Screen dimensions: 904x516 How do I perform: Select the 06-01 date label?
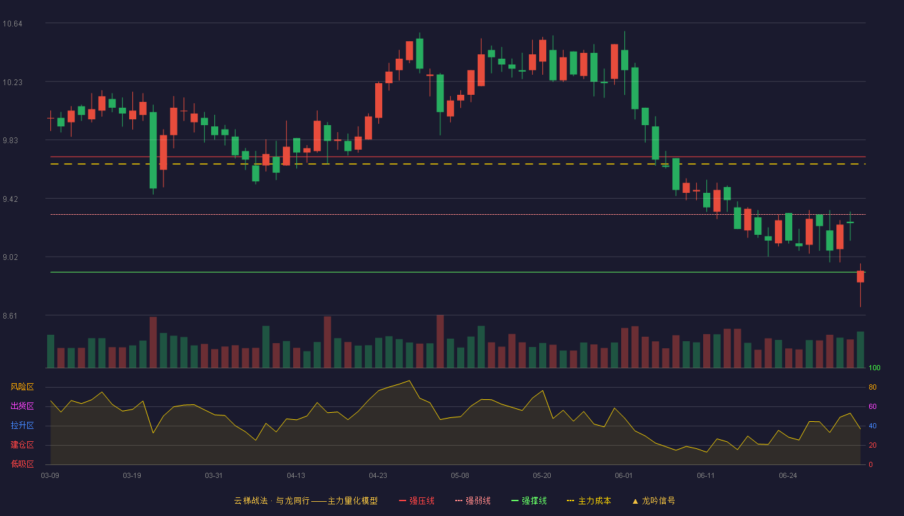[624, 475]
